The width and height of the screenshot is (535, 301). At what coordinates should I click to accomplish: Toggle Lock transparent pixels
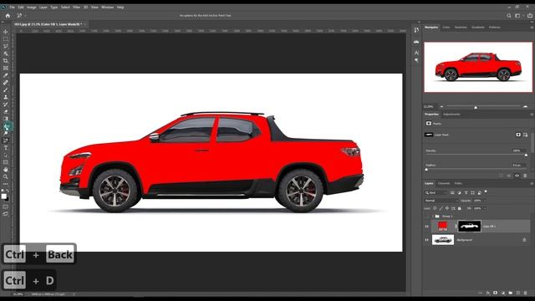point(435,208)
